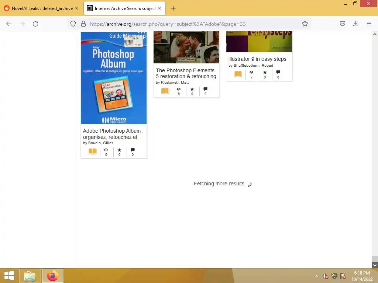Click the book icon on Illustrator 9 card
Image resolution: width=378 pixels, height=283 pixels.
[238, 74]
